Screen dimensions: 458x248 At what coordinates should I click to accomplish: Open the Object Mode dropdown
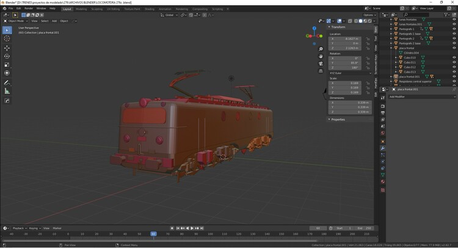pos(16,21)
